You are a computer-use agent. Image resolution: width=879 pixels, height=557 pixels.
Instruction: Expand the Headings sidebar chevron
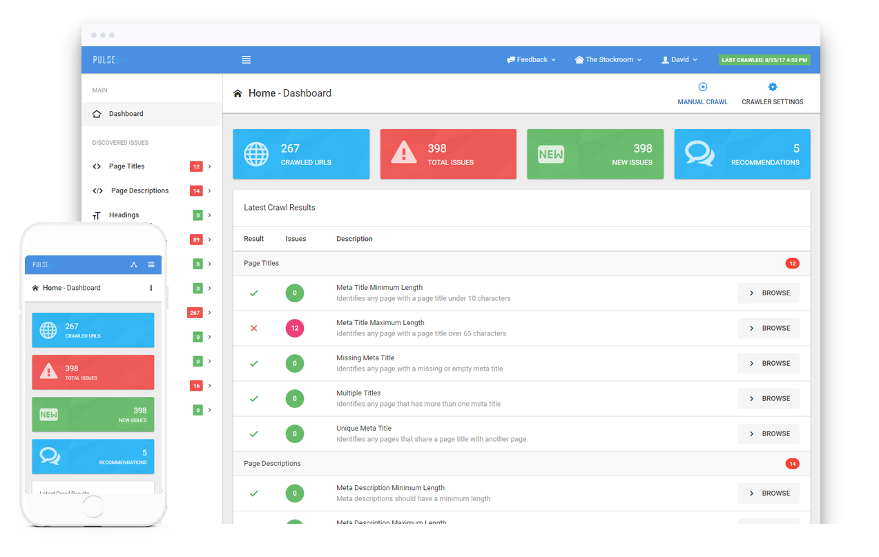coord(209,215)
